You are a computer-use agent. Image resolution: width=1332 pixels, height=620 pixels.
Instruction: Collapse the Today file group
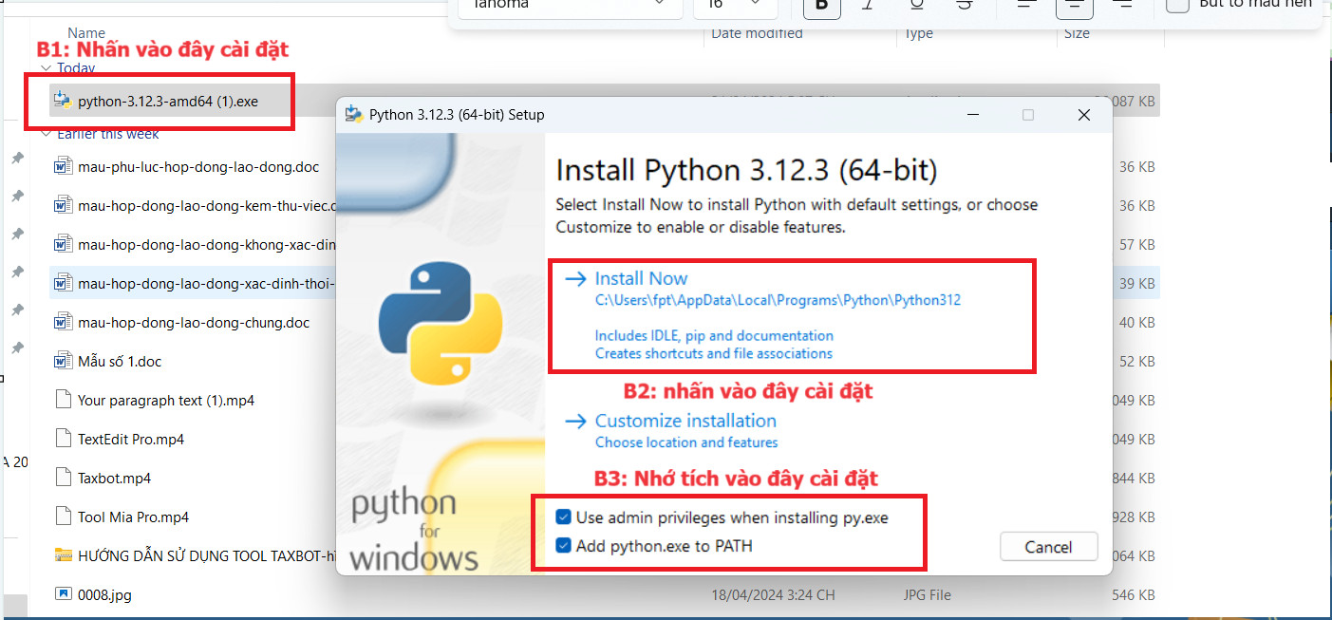click(x=45, y=68)
